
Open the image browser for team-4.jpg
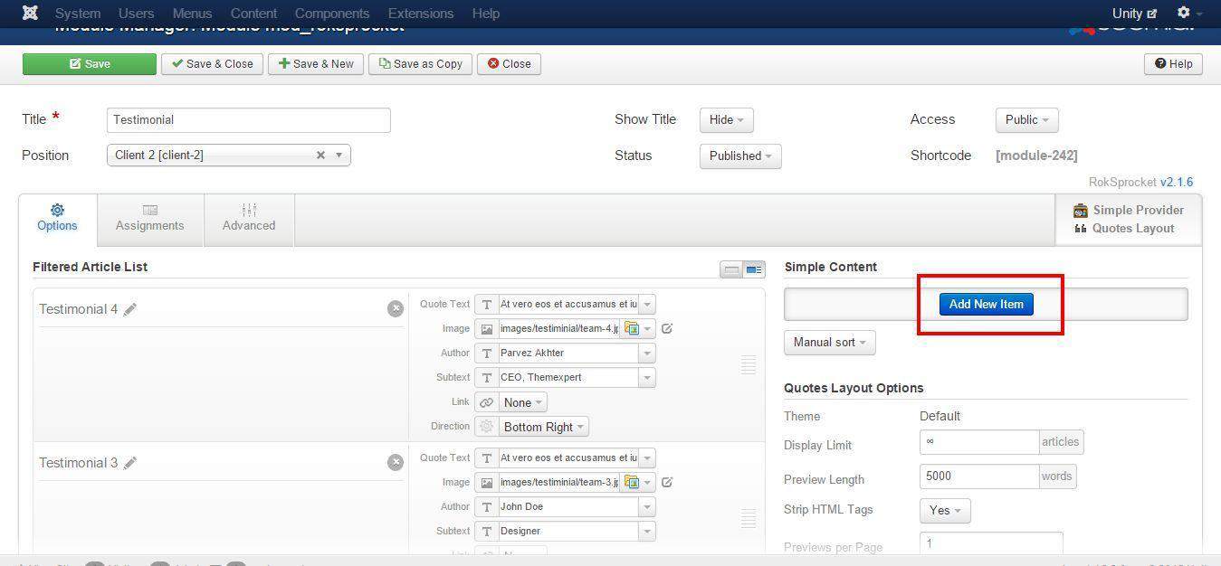pyautogui.click(x=634, y=328)
